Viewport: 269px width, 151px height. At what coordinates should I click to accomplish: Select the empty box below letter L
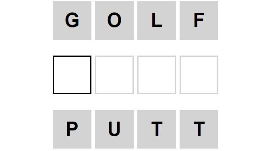click(x=157, y=75)
